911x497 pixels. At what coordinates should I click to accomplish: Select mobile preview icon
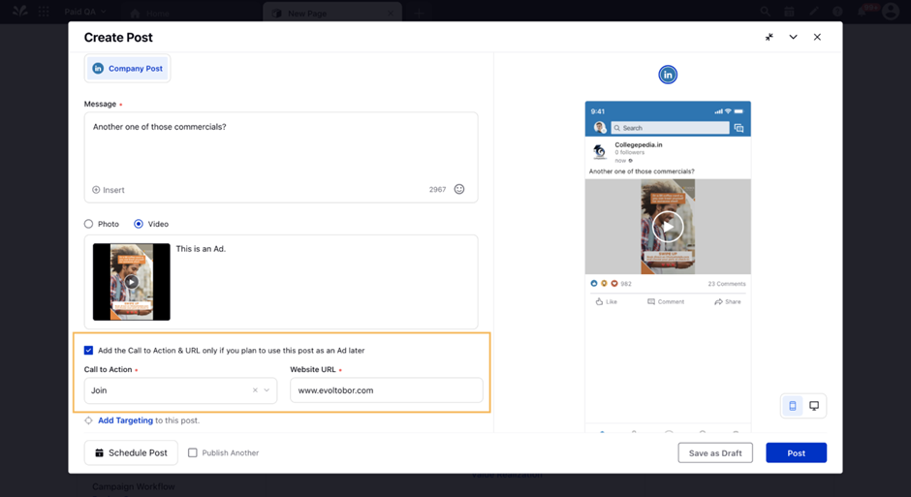point(793,406)
